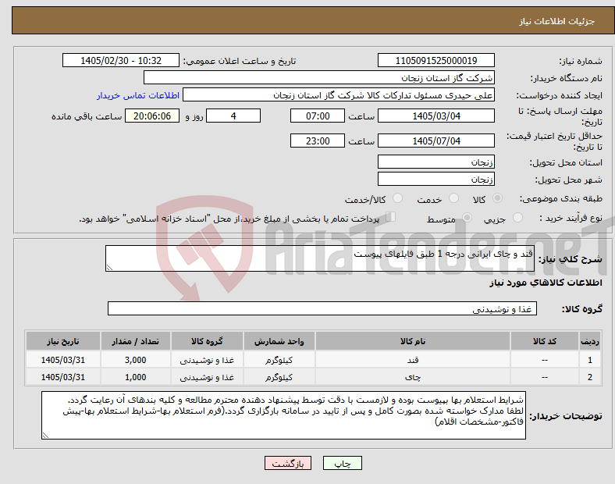The width and height of the screenshot is (615, 484).
Task: Click the response deadline date 1405/03/04
Action: [x=435, y=116]
